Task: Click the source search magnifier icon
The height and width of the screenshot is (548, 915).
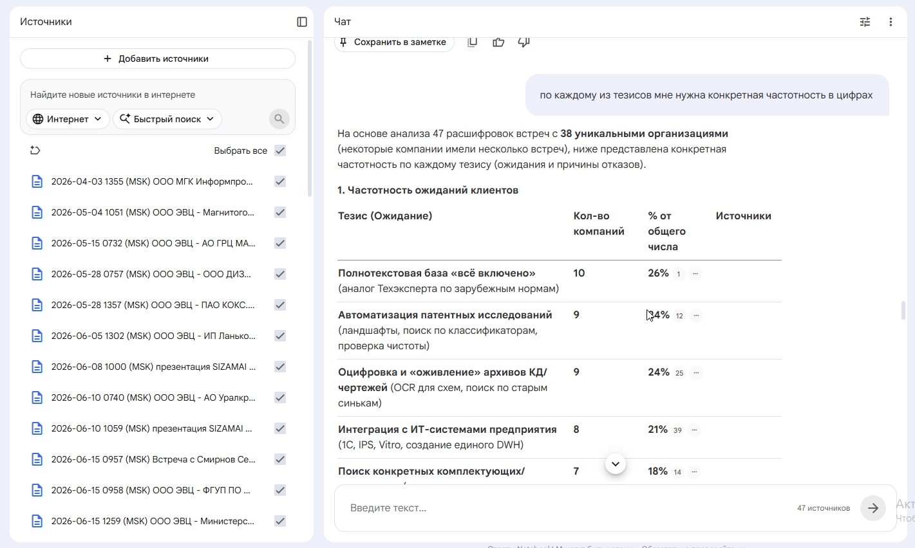Action: [279, 119]
